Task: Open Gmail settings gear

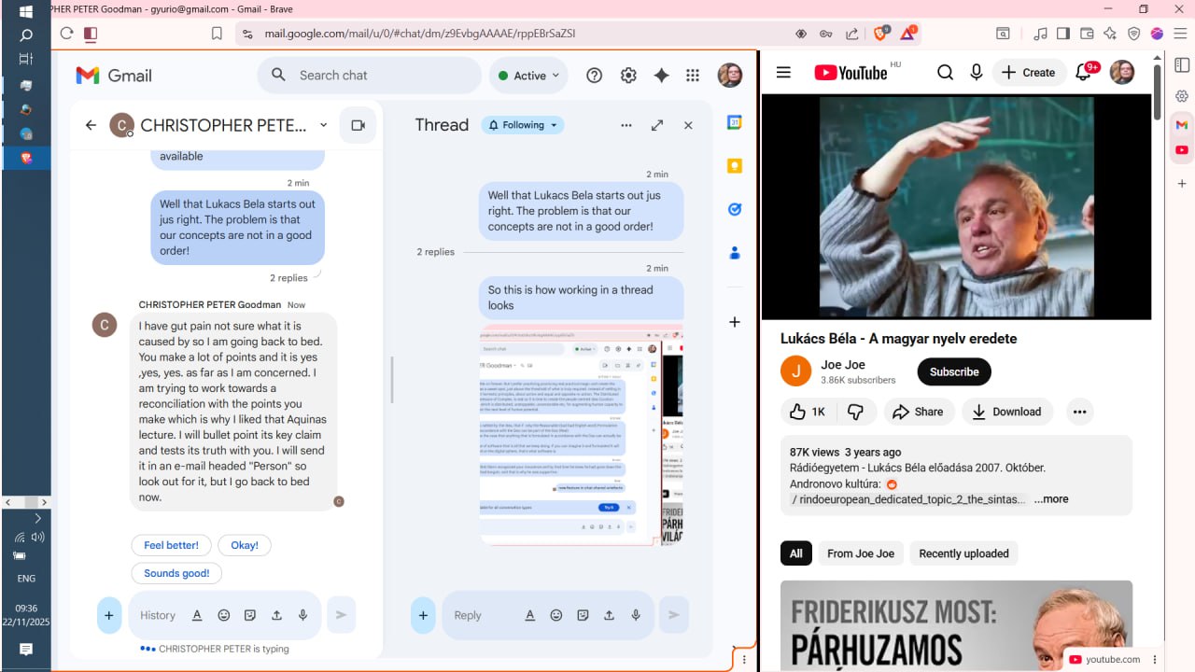Action: (628, 76)
